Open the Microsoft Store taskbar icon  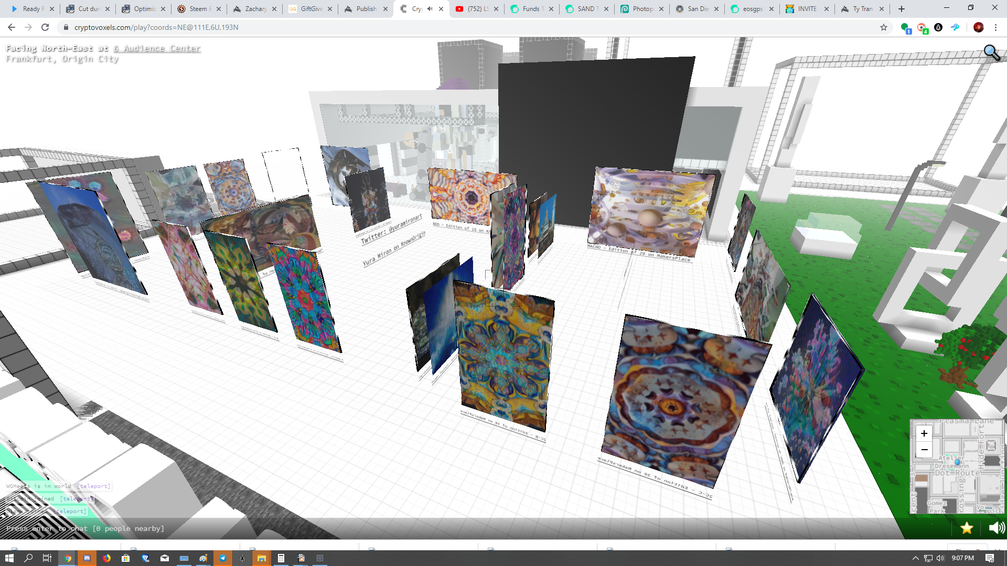point(126,558)
